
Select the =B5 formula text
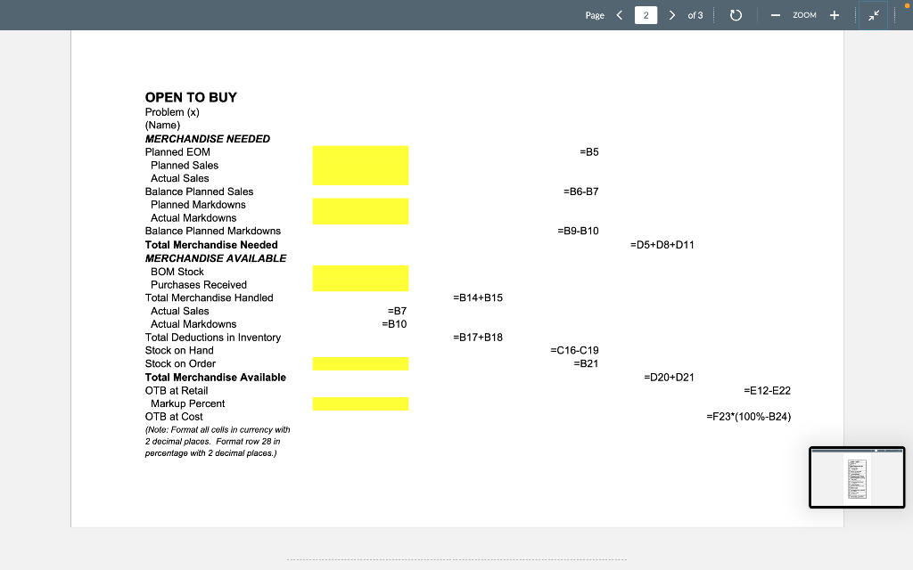click(589, 151)
